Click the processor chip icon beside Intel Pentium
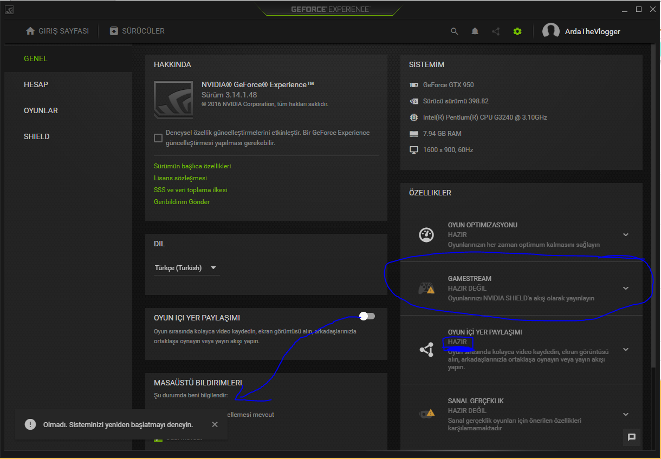Viewport: 661px width, 459px height. 414,117
